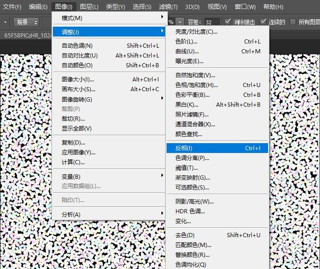Open 曲线(U) adjustment
This screenshot has height=269, width=320.
[217, 51]
